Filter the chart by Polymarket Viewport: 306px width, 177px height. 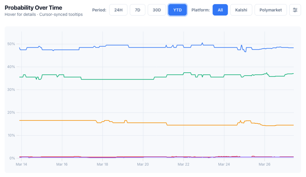click(x=270, y=10)
